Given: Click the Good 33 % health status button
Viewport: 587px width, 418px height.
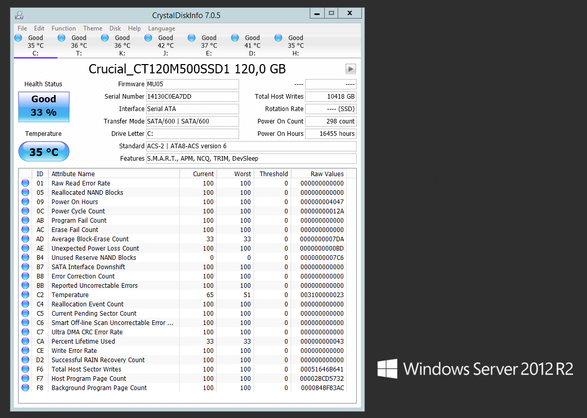Looking at the screenshot, I should click(x=44, y=106).
